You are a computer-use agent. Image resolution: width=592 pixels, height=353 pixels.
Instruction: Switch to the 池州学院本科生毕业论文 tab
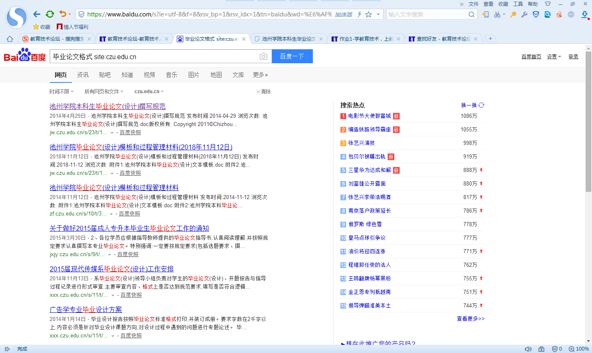[289, 39]
